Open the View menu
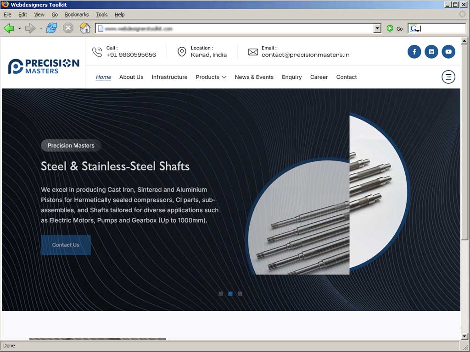The image size is (470, 352). (39, 14)
